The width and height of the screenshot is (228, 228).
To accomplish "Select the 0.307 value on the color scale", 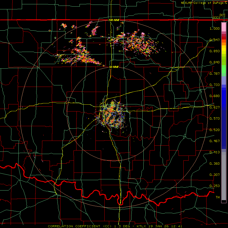I will [215, 175].
